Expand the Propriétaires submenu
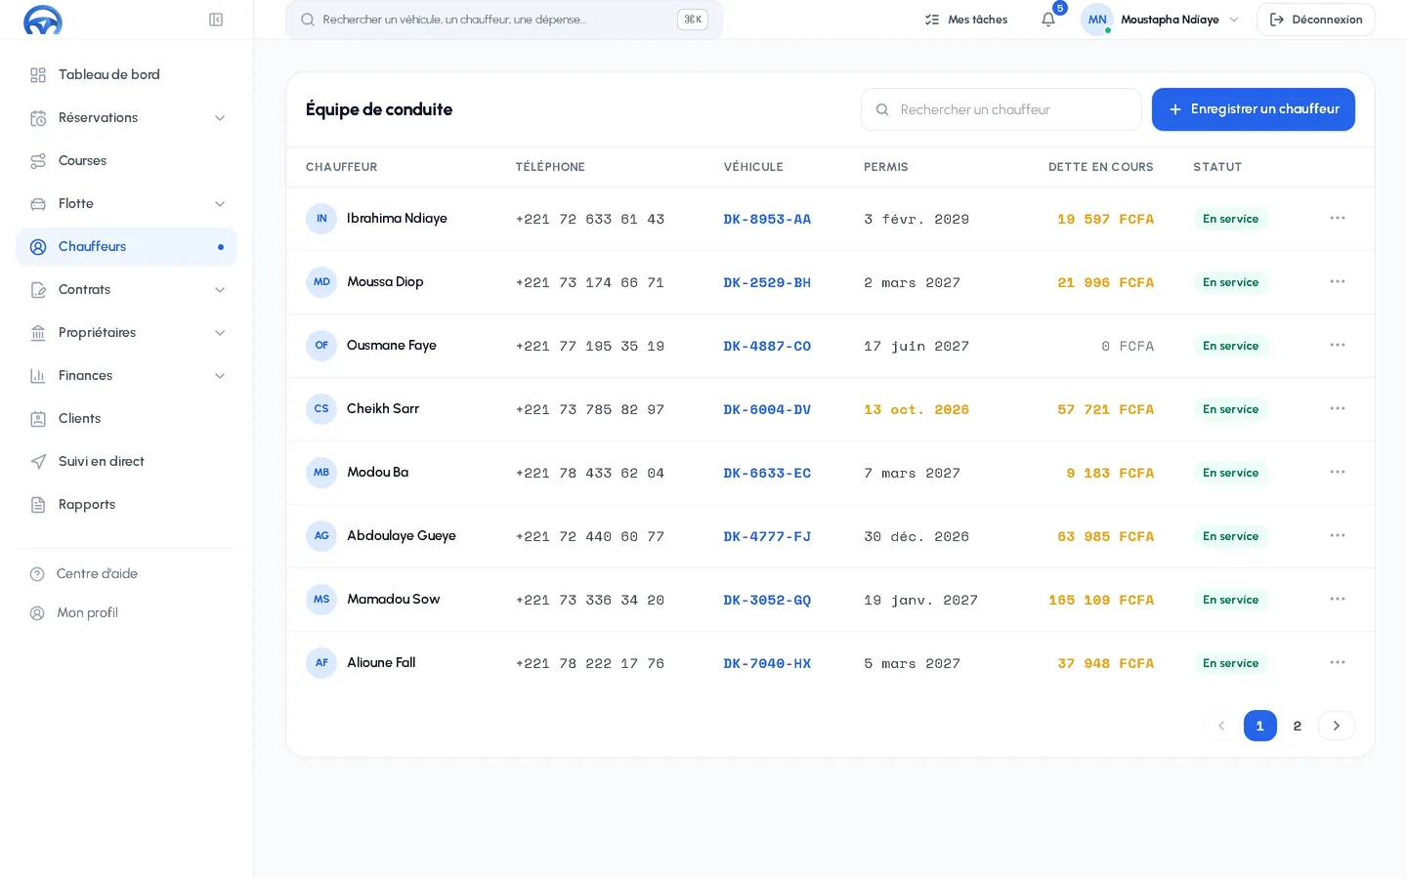Screen dimensions: 1407x879 (220, 333)
